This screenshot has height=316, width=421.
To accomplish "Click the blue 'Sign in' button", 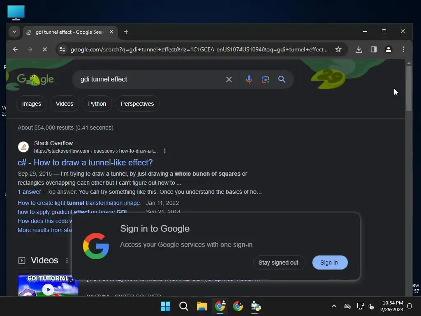I will pyautogui.click(x=330, y=263).
